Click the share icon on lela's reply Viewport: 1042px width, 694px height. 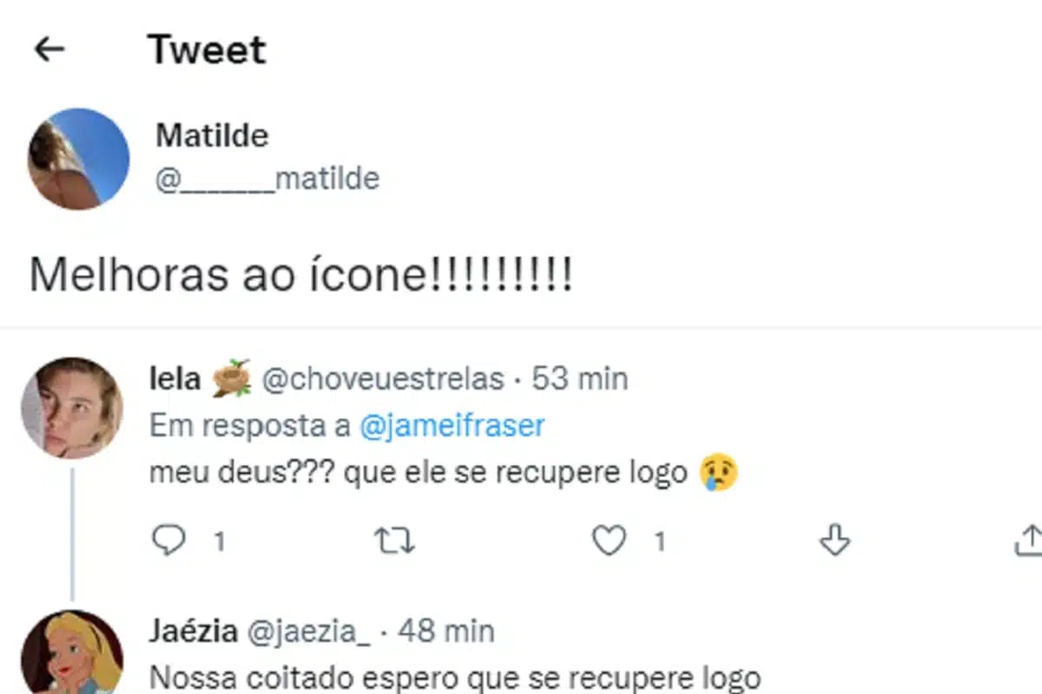coord(1030,540)
